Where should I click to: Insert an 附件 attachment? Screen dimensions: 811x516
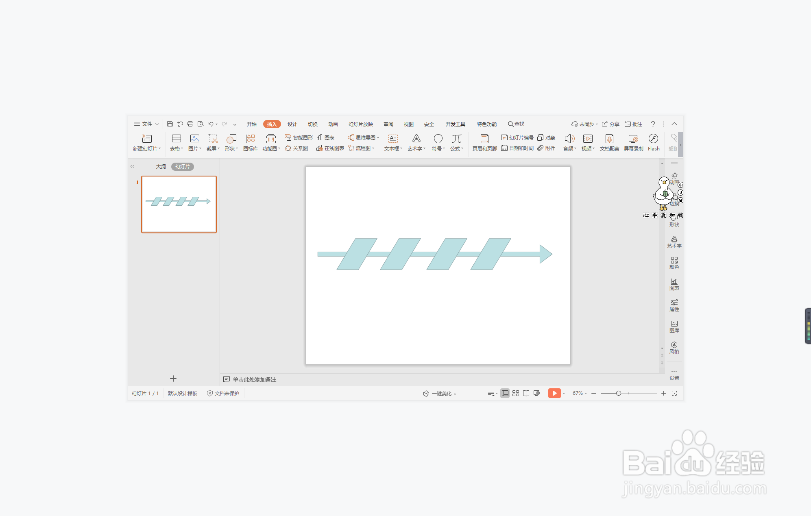pos(546,148)
